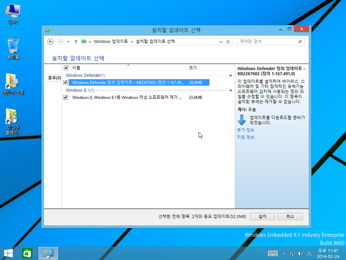The height and width of the screenshot is (260, 346).
Task: Go up one level with up arrow
Action: tap(76, 42)
